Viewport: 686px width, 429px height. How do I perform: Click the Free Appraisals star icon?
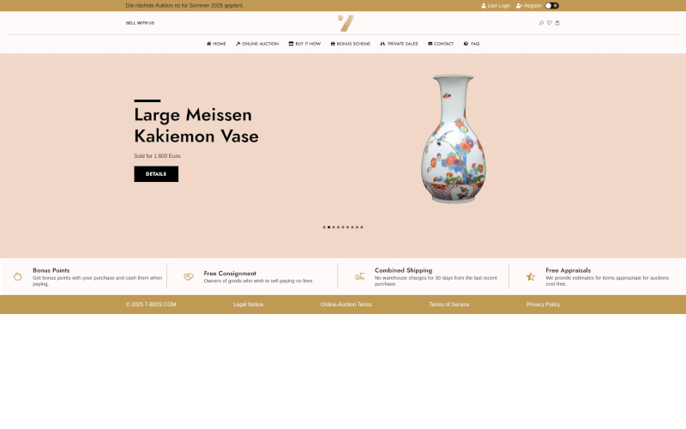(x=531, y=276)
